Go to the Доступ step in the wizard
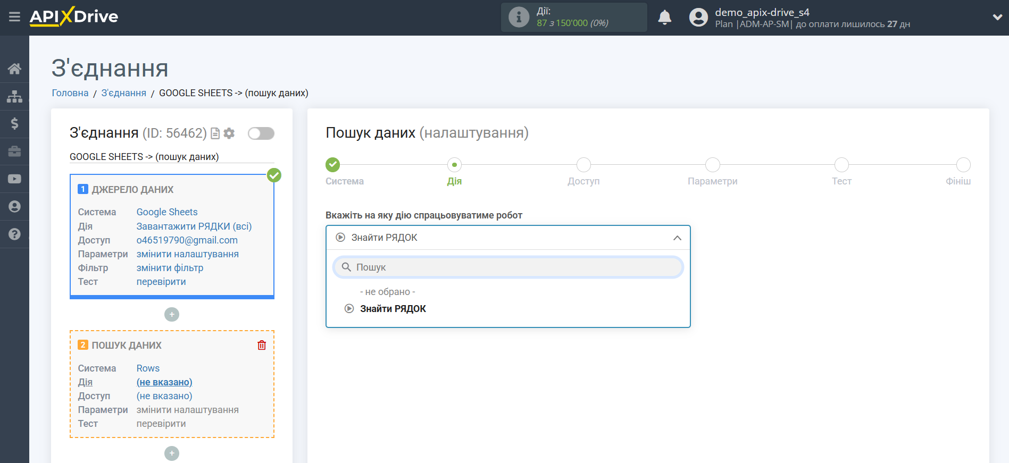The image size is (1009, 463). pos(583,165)
